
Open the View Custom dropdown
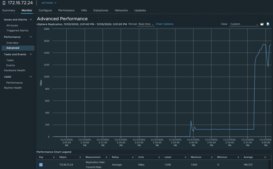coord(244,24)
